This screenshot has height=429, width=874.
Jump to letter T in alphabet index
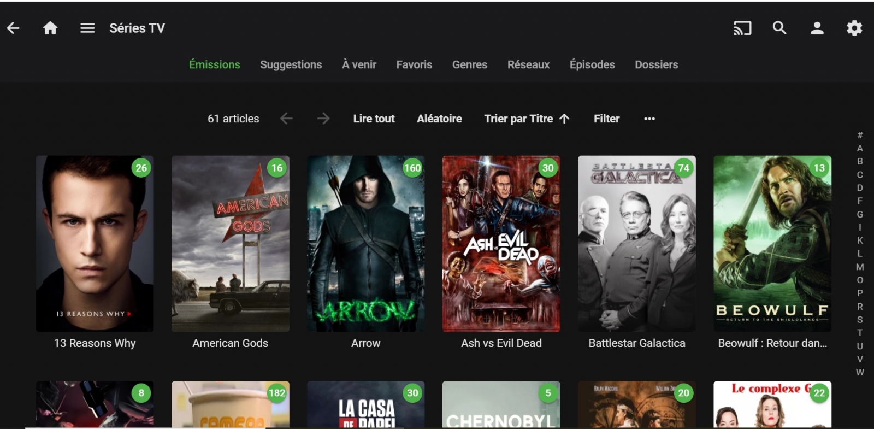pyautogui.click(x=860, y=333)
